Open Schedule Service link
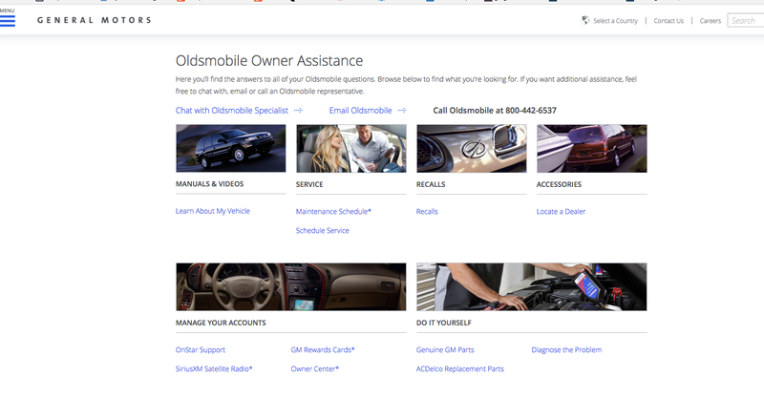 (x=322, y=230)
